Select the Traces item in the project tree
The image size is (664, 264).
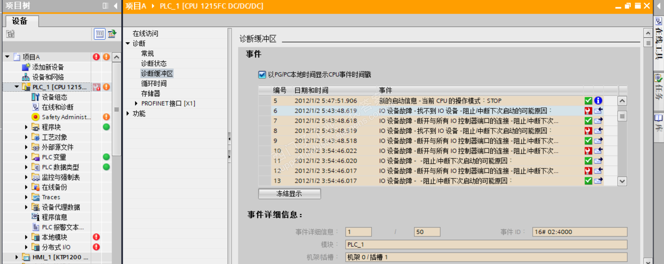click(x=51, y=197)
